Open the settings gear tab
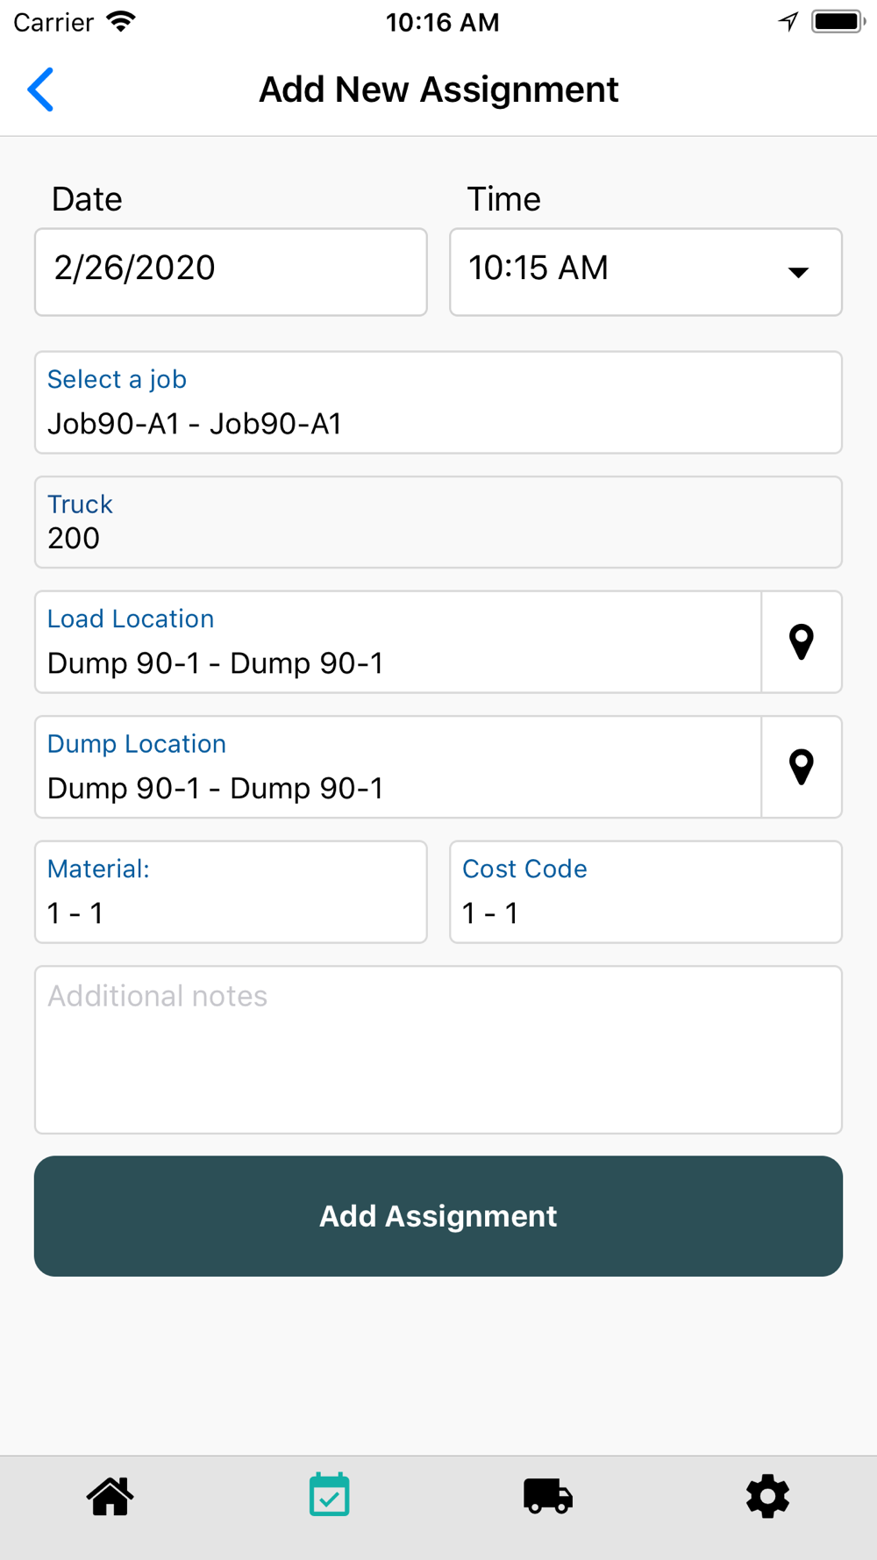Image resolution: width=877 pixels, height=1560 pixels. tap(767, 1497)
